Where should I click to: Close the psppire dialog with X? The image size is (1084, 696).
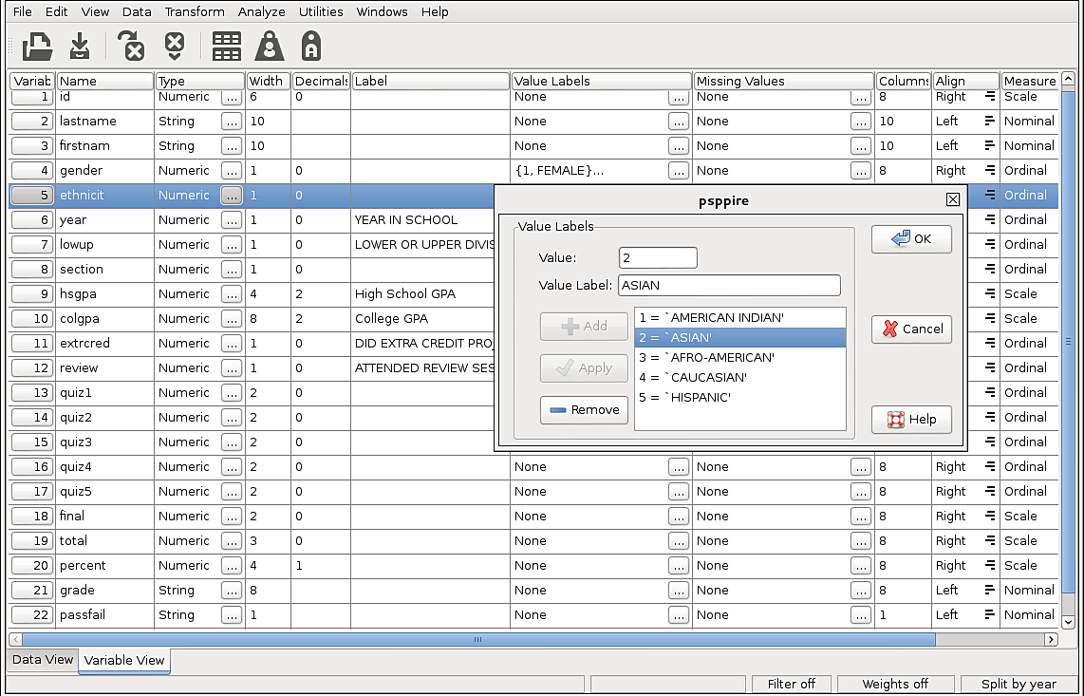pos(953,200)
